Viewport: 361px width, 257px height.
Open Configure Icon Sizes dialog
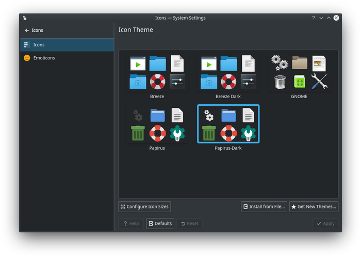144,206
